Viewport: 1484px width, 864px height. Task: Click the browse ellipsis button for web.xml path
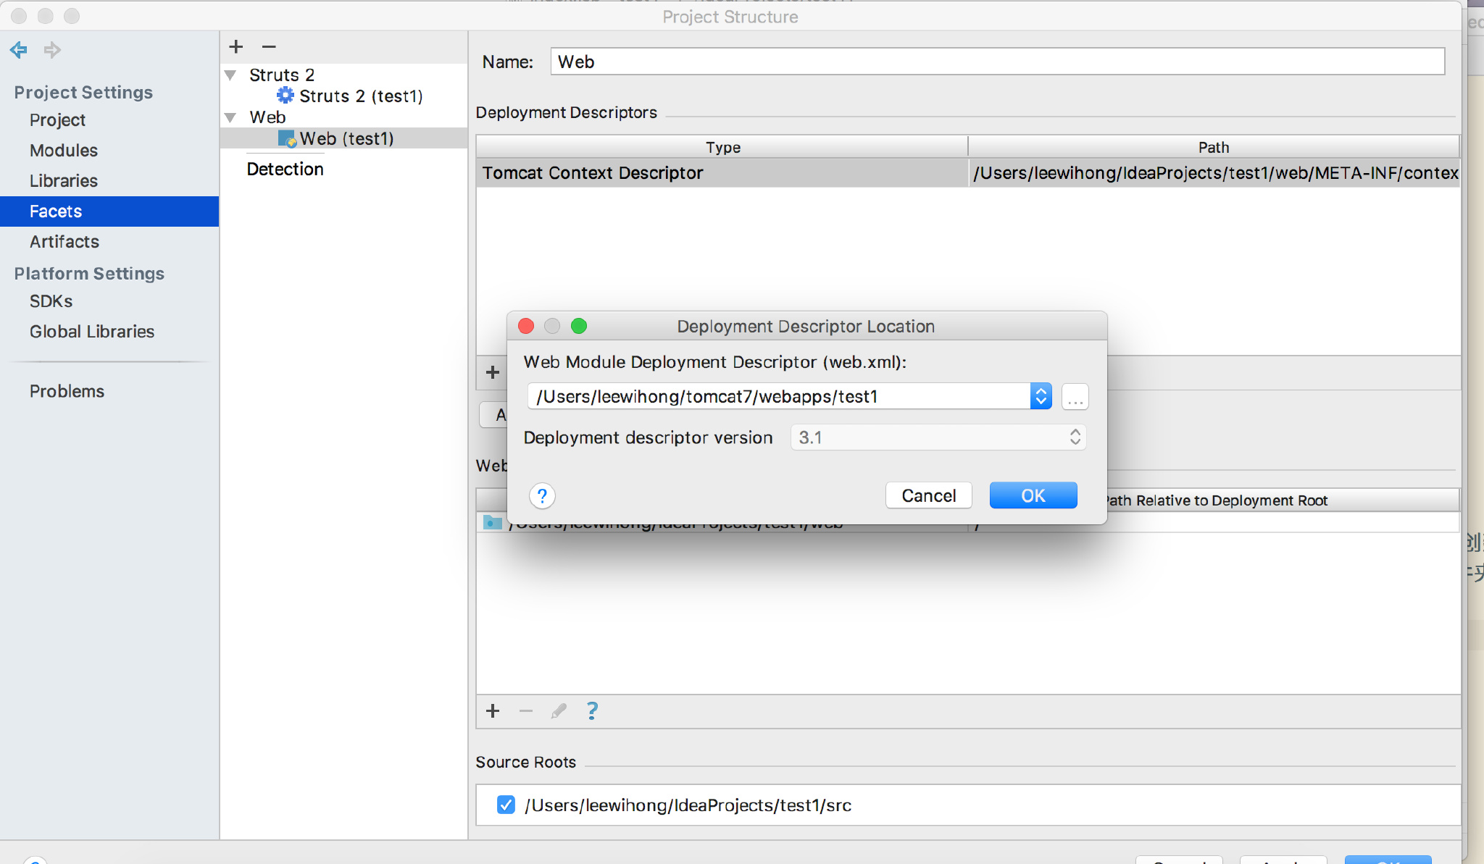(1075, 397)
